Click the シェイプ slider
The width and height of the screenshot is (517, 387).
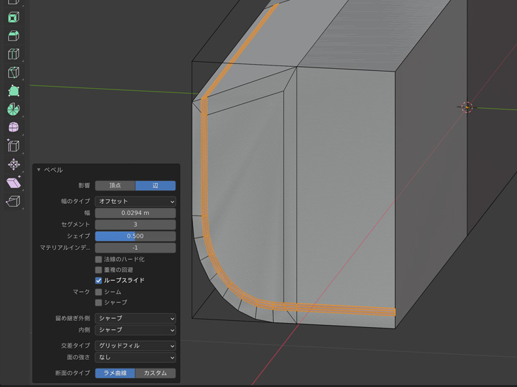[x=135, y=236]
